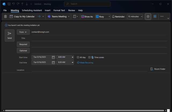The height and width of the screenshot is (112, 172).
Task: Click the Required attendees button
Action: coord(23,44)
